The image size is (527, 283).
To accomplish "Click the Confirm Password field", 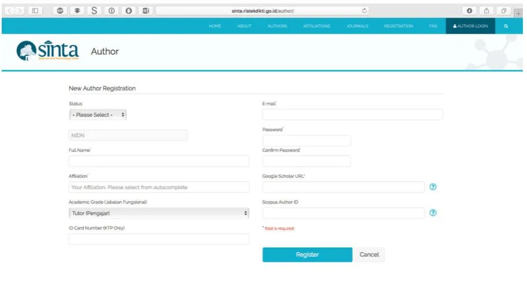I will click(x=307, y=161).
